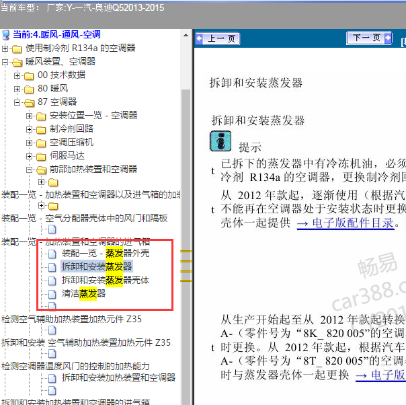Expand 安装位置一览 - 空调器 node
This screenshot has height=405, width=406.
coord(30,116)
